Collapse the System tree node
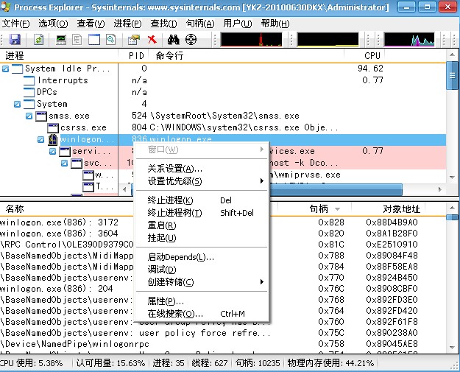The image size is (460, 372). (18, 104)
